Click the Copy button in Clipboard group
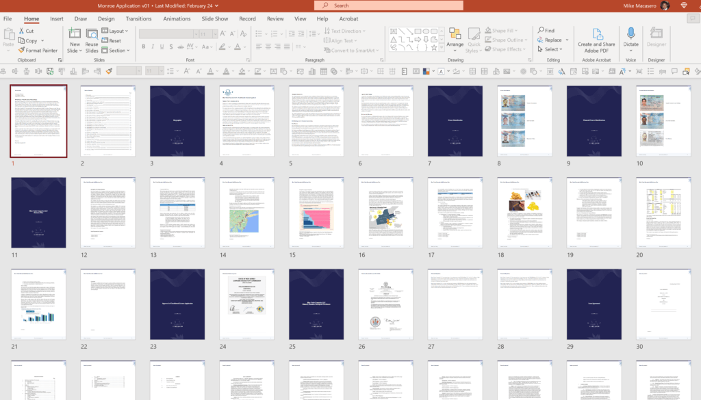 pyautogui.click(x=27, y=40)
